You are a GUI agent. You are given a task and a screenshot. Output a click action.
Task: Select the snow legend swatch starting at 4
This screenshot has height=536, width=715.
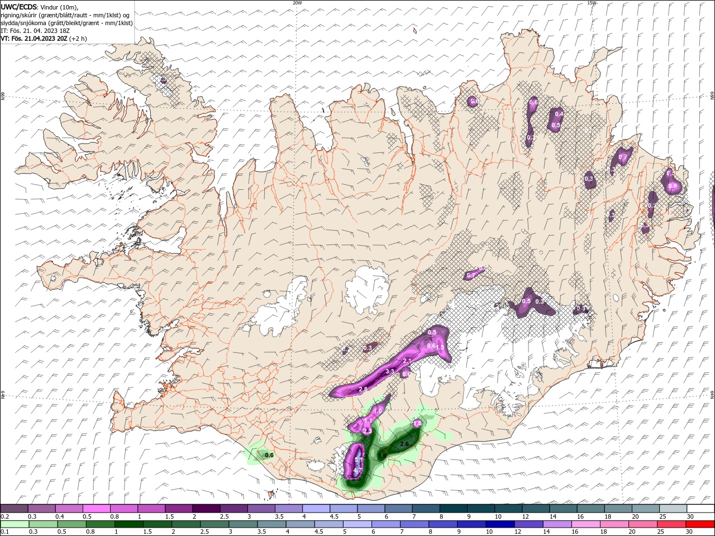click(316, 509)
